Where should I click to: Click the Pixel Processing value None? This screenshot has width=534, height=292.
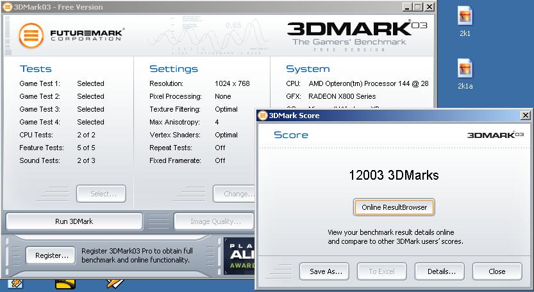point(223,96)
